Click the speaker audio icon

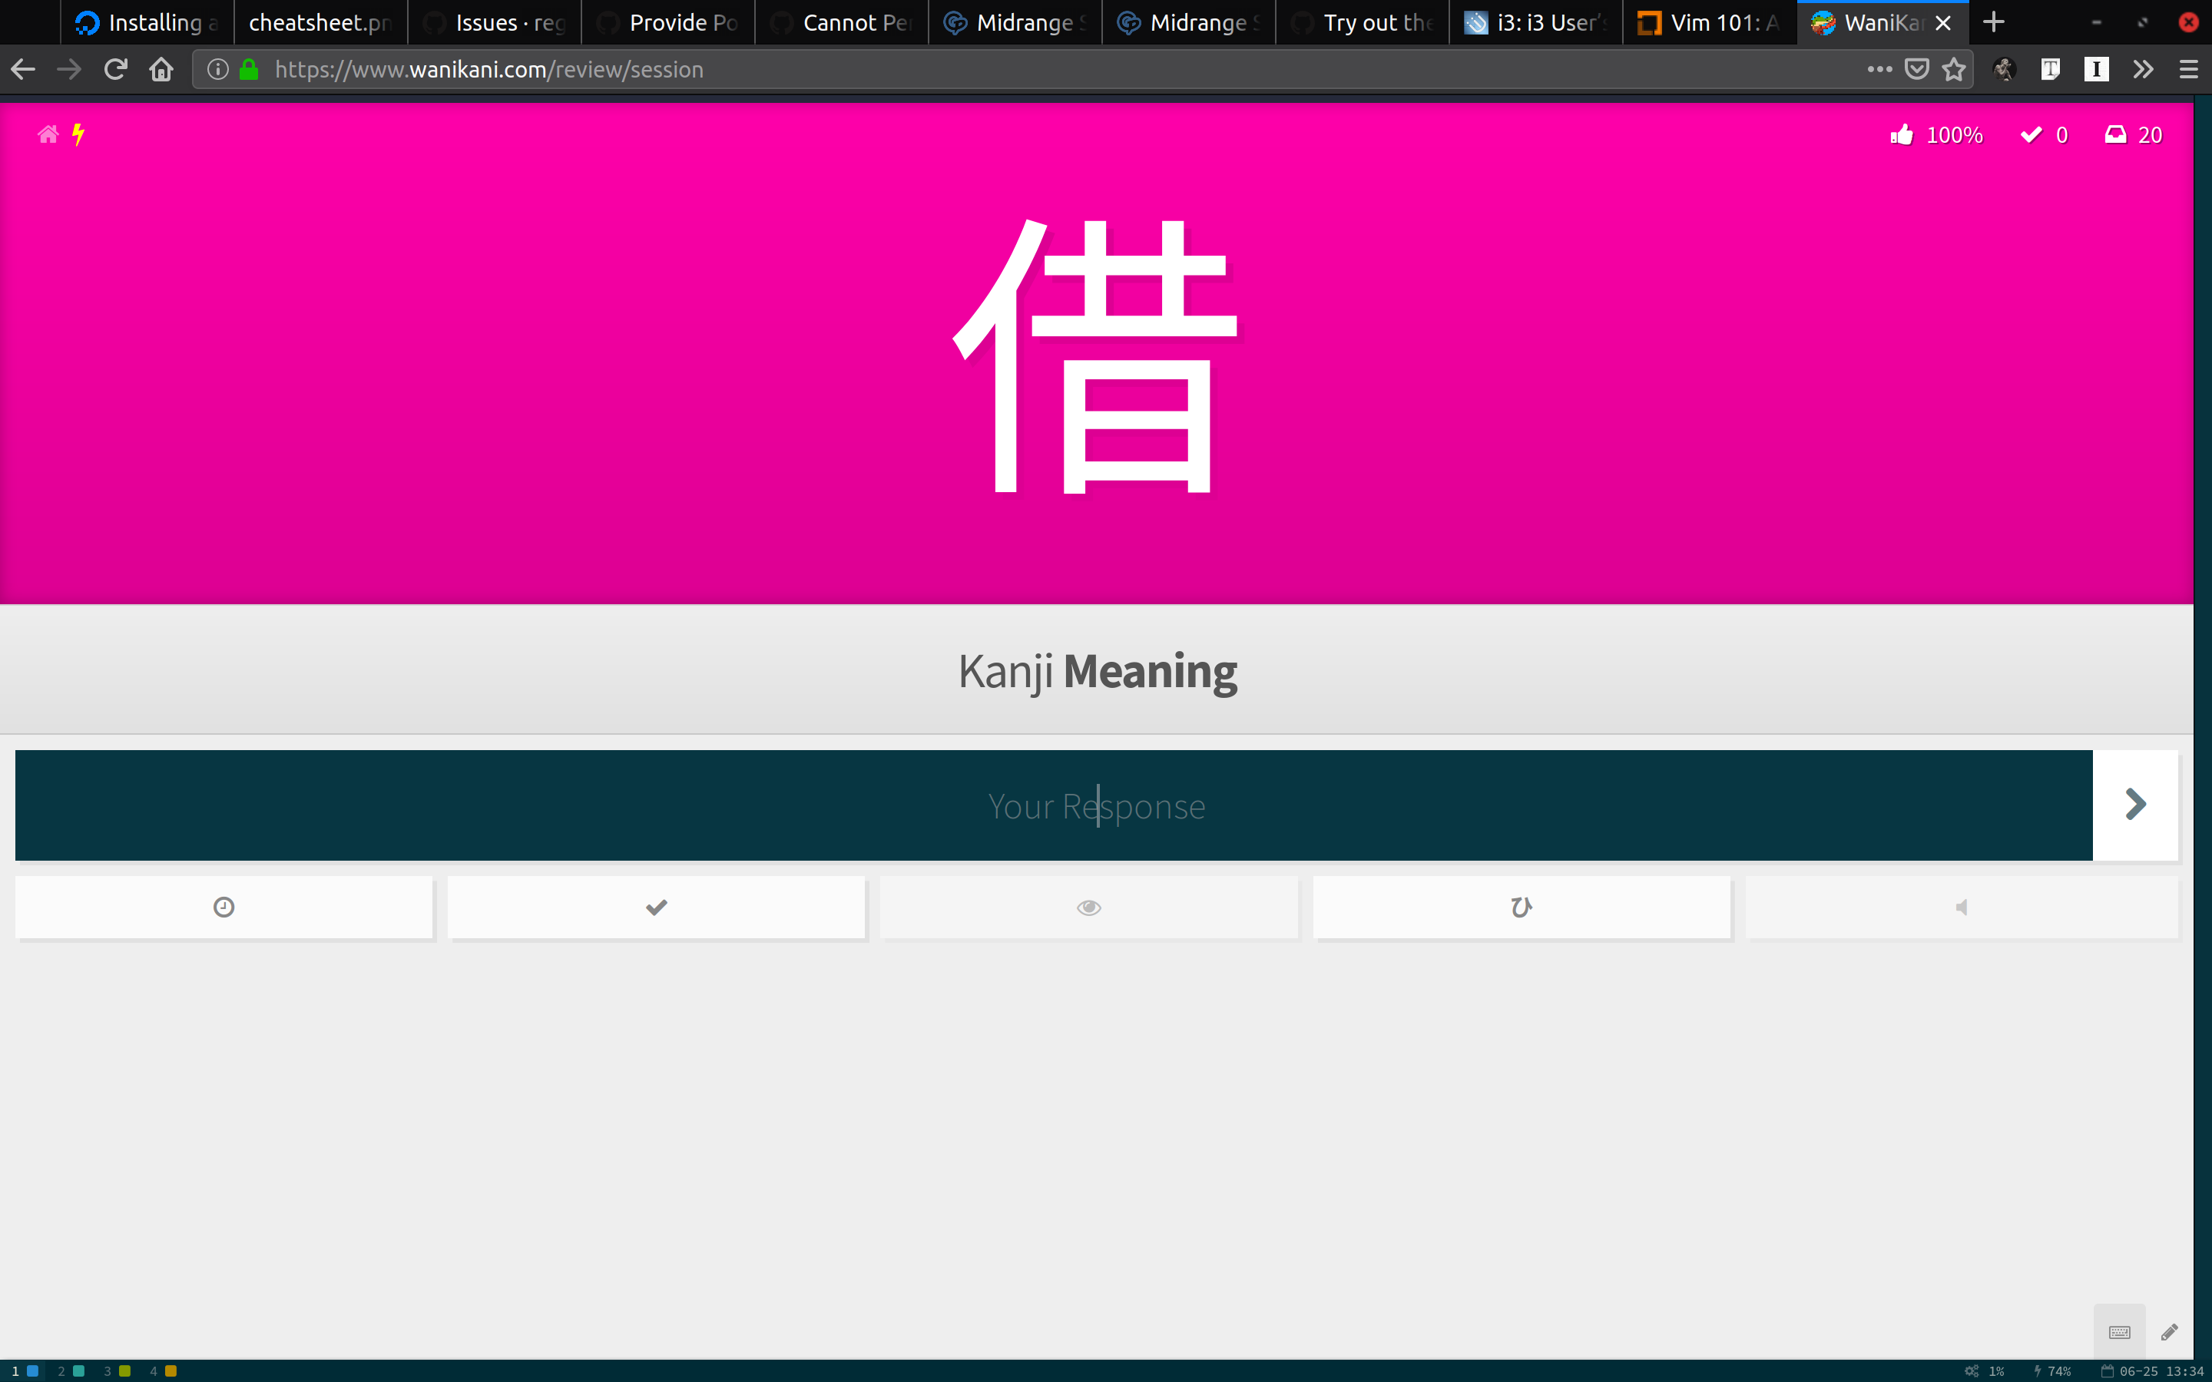(1961, 907)
